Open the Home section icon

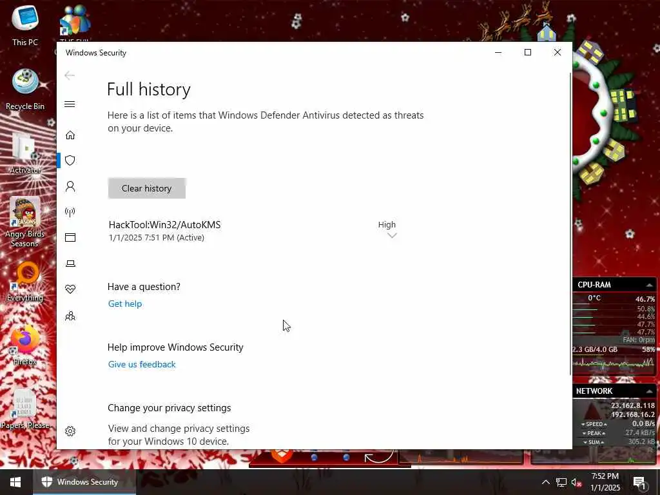coord(70,135)
